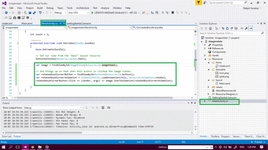Collapse all items in Solution Explorer

232,28
